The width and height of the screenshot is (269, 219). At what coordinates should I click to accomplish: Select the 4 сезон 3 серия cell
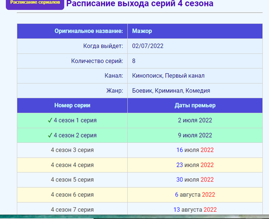[x=72, y=150]
